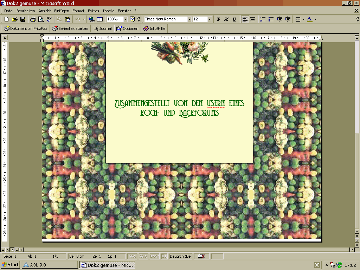Switch to AOL 9.0 in taskbar

pos(50,265)
